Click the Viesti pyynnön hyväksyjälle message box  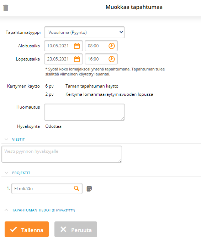tap(62, 154)
